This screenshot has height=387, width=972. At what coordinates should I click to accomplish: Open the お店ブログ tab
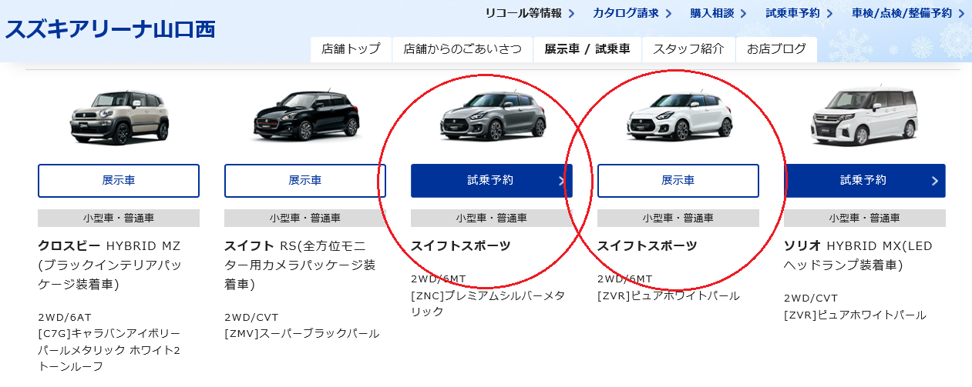coord(776,49)
